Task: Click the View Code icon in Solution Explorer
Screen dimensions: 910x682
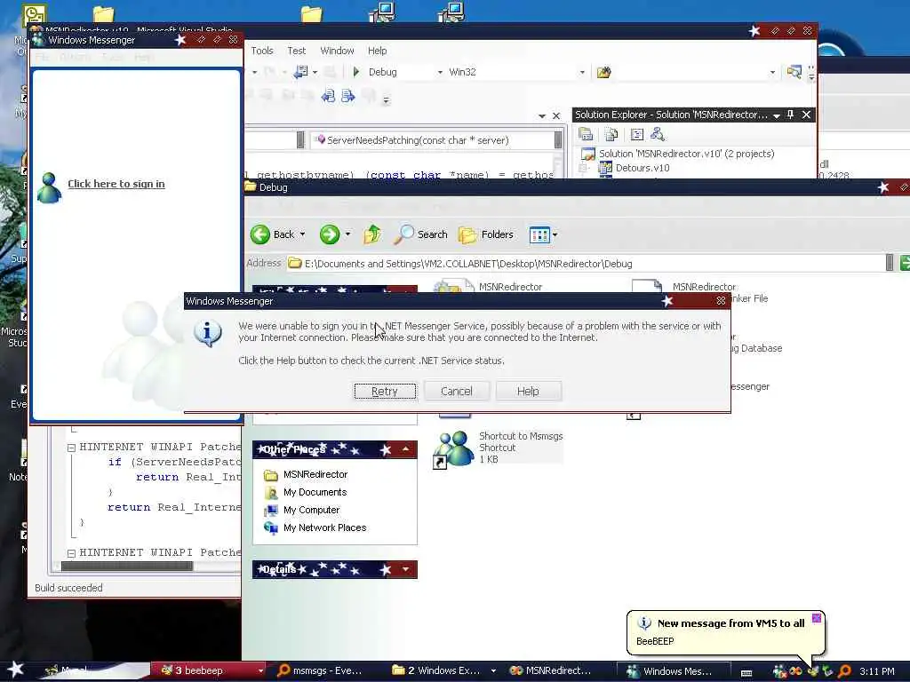Action: (636, 135)
